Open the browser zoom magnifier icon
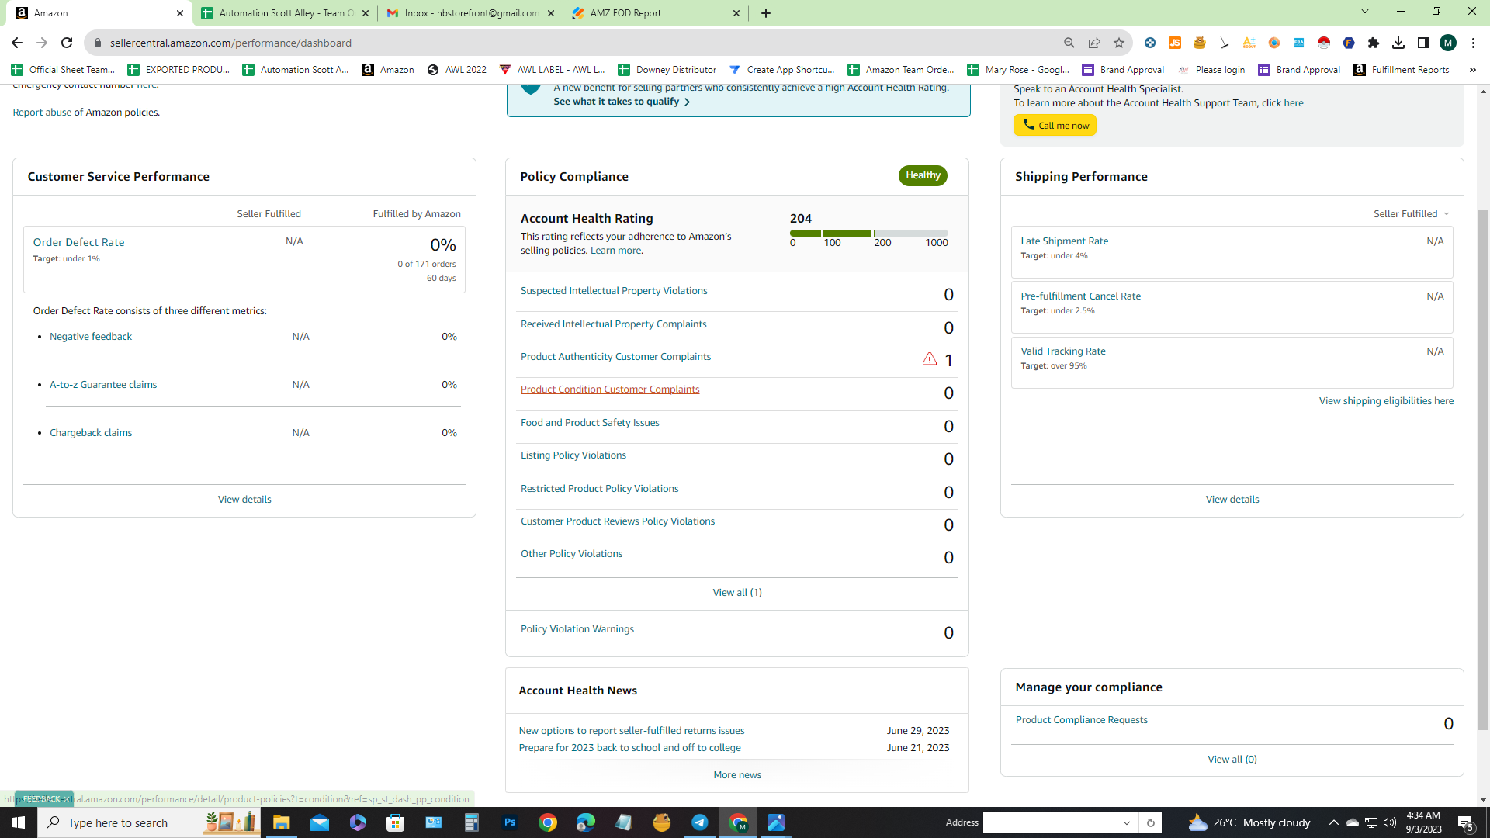The width and height of the screenshot is (1490, 838). point(1069,43)
